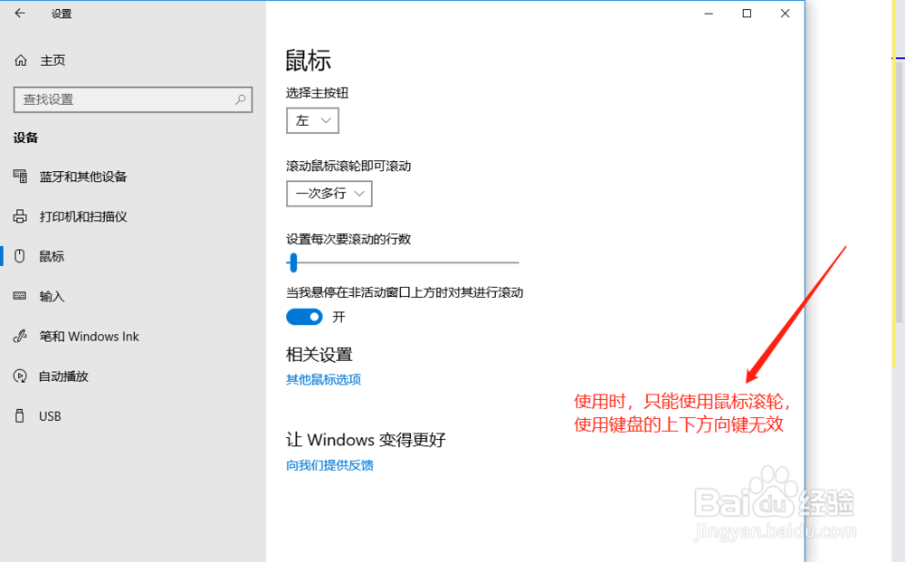Open 笔和 Windows Ink settings
This screenshot has width=905, height=562.
pyautogui.click(x=89, y=337)
